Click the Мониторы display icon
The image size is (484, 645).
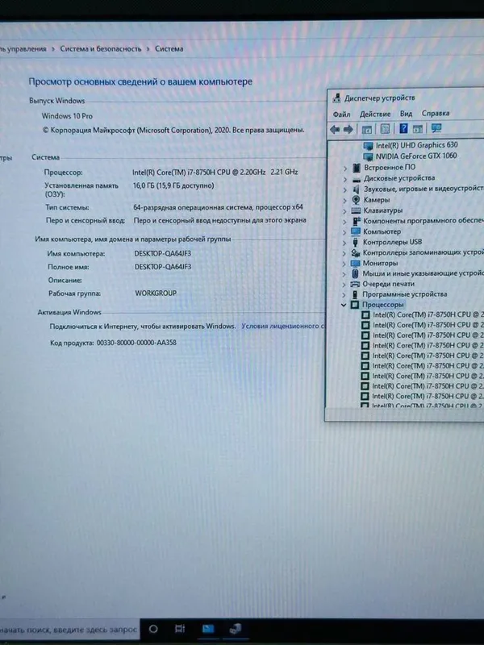355,264
